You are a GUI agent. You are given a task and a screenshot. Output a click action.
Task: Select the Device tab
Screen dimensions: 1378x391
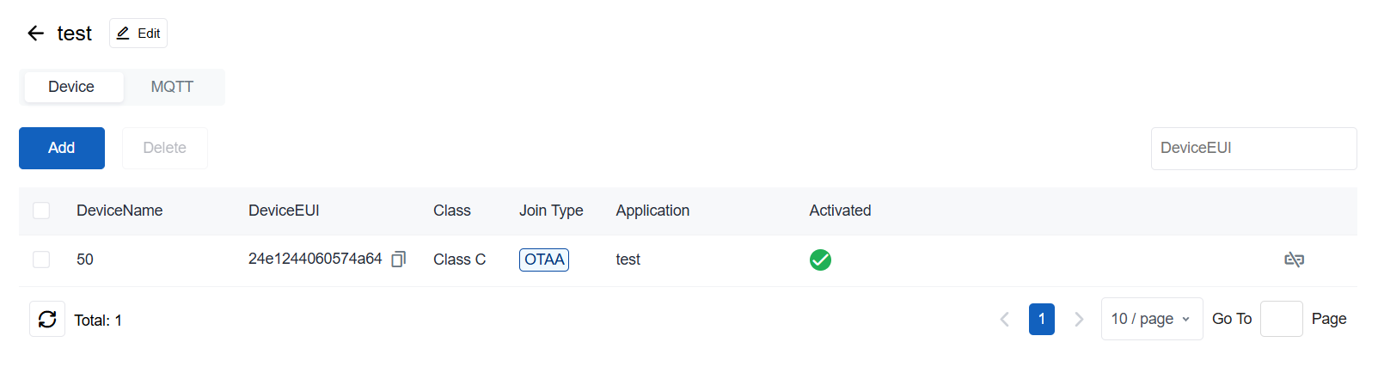pos(71,87)
